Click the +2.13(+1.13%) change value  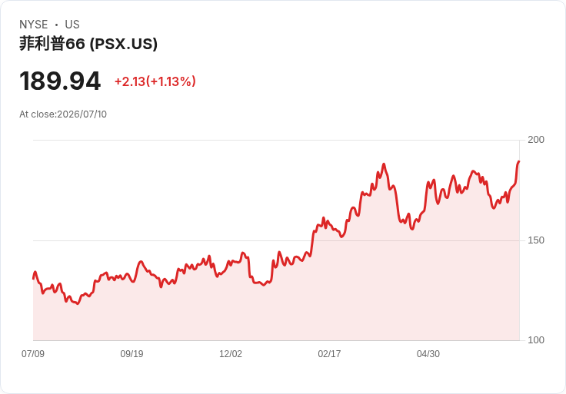[155, 81]
